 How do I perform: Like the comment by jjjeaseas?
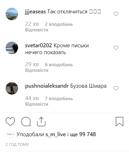click(116, 14)
